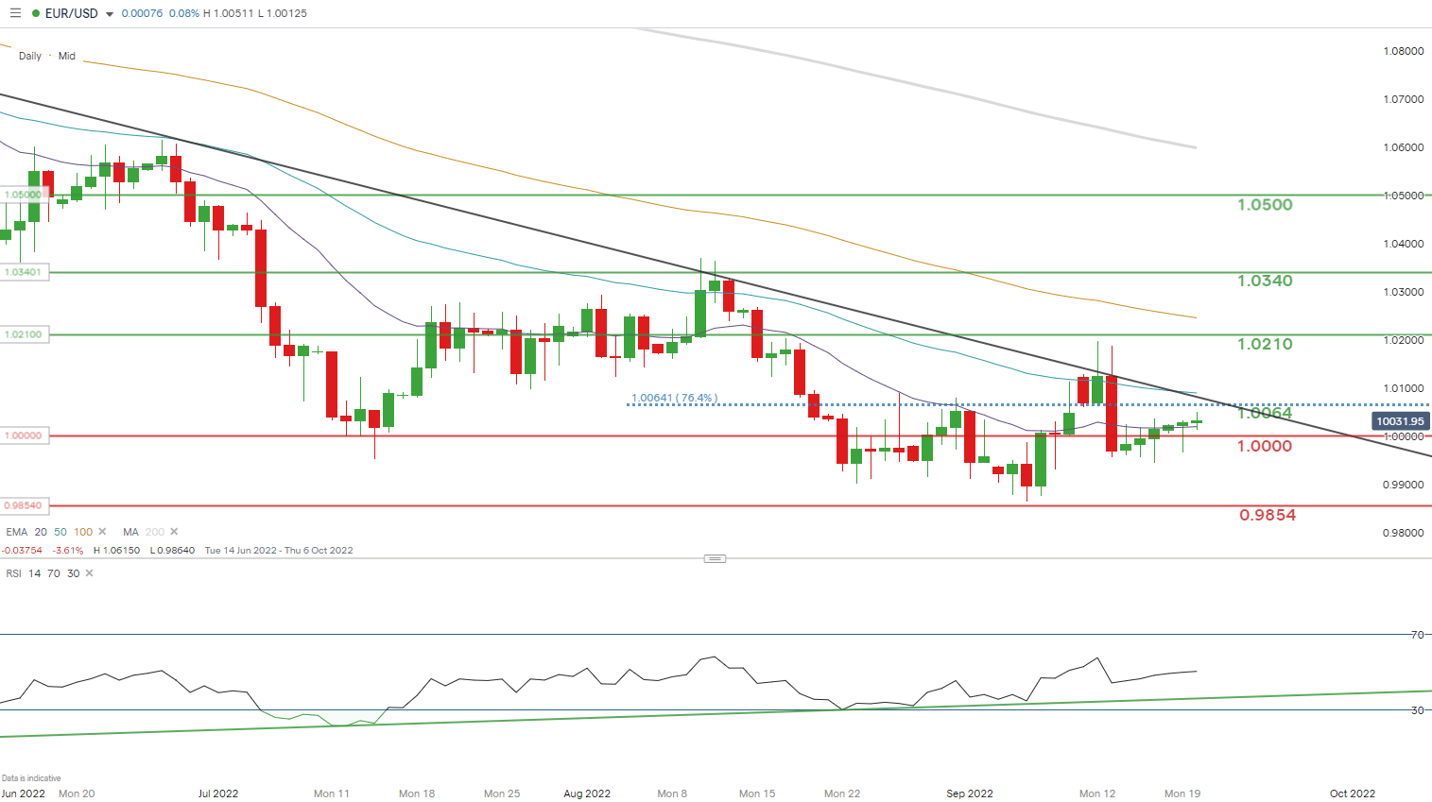This screenshot has width=1432, height=802.
Task: Click the Mon 19 date axis label
Action: pyautogui.click(x=1182, y=793)
